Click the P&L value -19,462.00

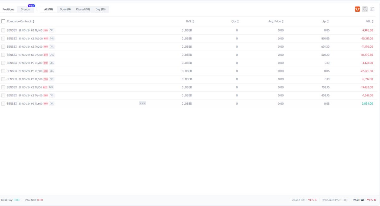[x=367, y=87]
